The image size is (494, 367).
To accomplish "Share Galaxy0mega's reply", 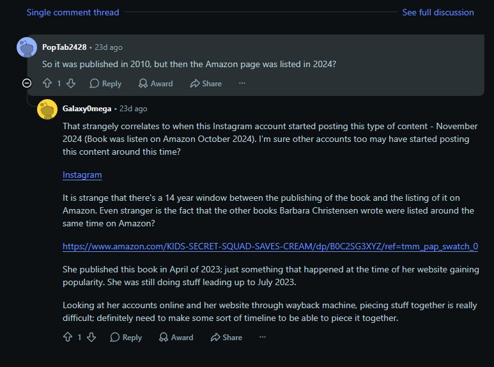I will 226,337.
